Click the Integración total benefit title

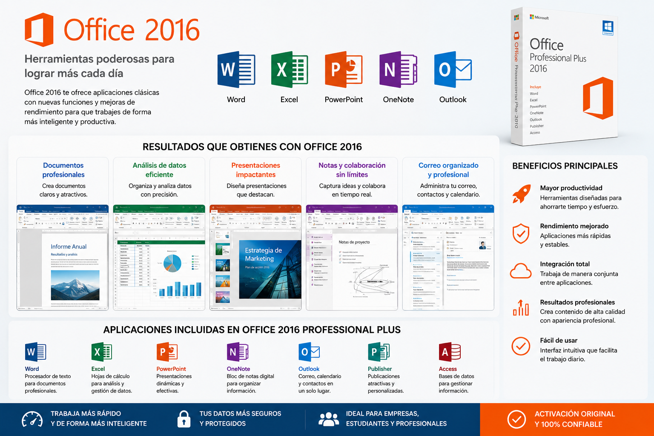pyautogui.click(x=565, y=264)
